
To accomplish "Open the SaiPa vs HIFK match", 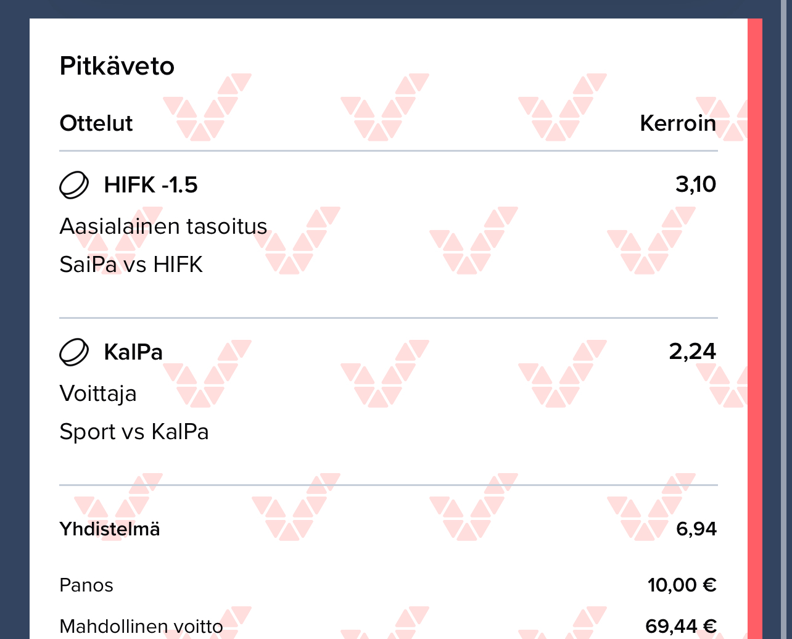I will (x=131, y=265).
